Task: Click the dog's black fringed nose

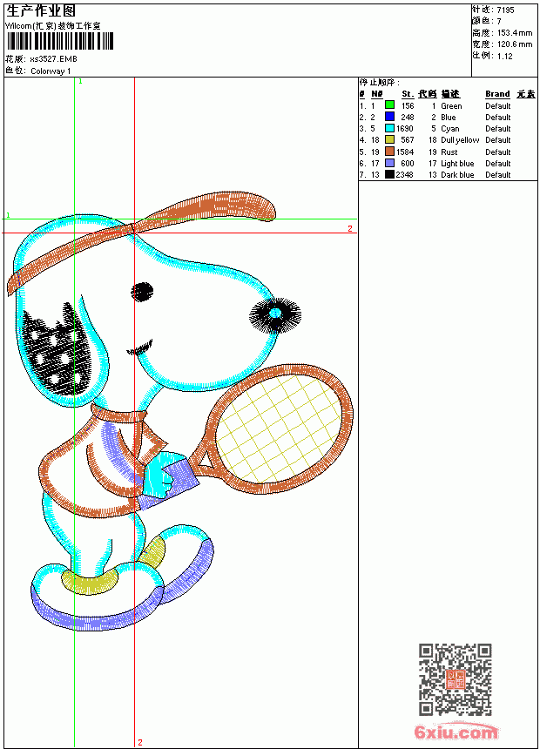Action: [275, 314]
